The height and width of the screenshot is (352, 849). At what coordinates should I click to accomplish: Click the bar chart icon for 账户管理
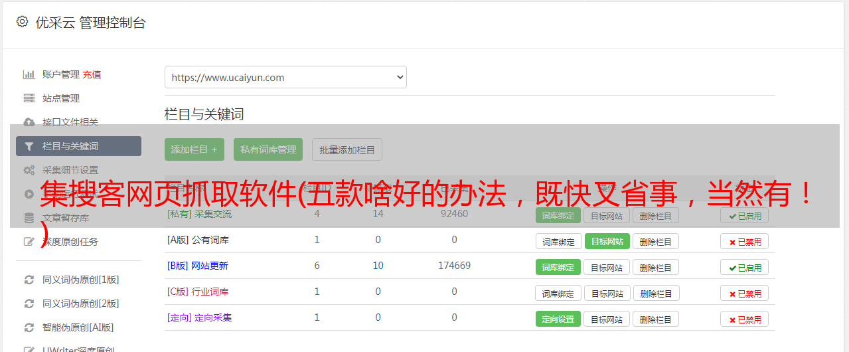coord(29,74)
